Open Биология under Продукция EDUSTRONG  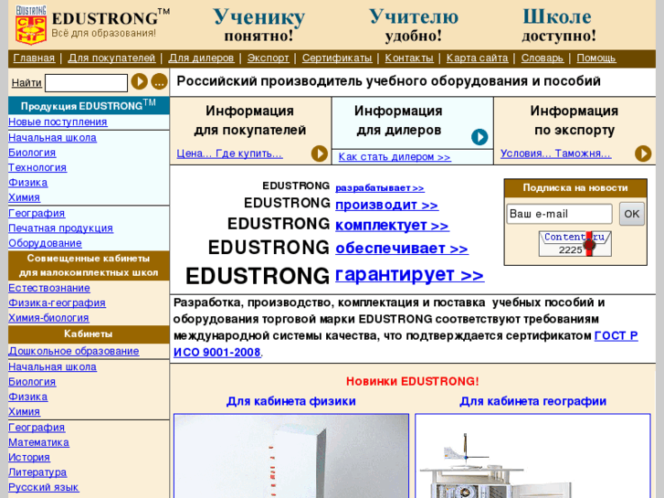coord(32,153)
